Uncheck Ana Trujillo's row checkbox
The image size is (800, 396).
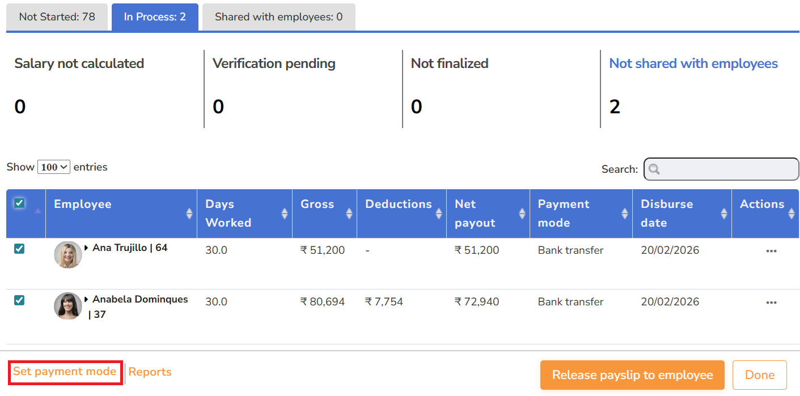(19, 249)
